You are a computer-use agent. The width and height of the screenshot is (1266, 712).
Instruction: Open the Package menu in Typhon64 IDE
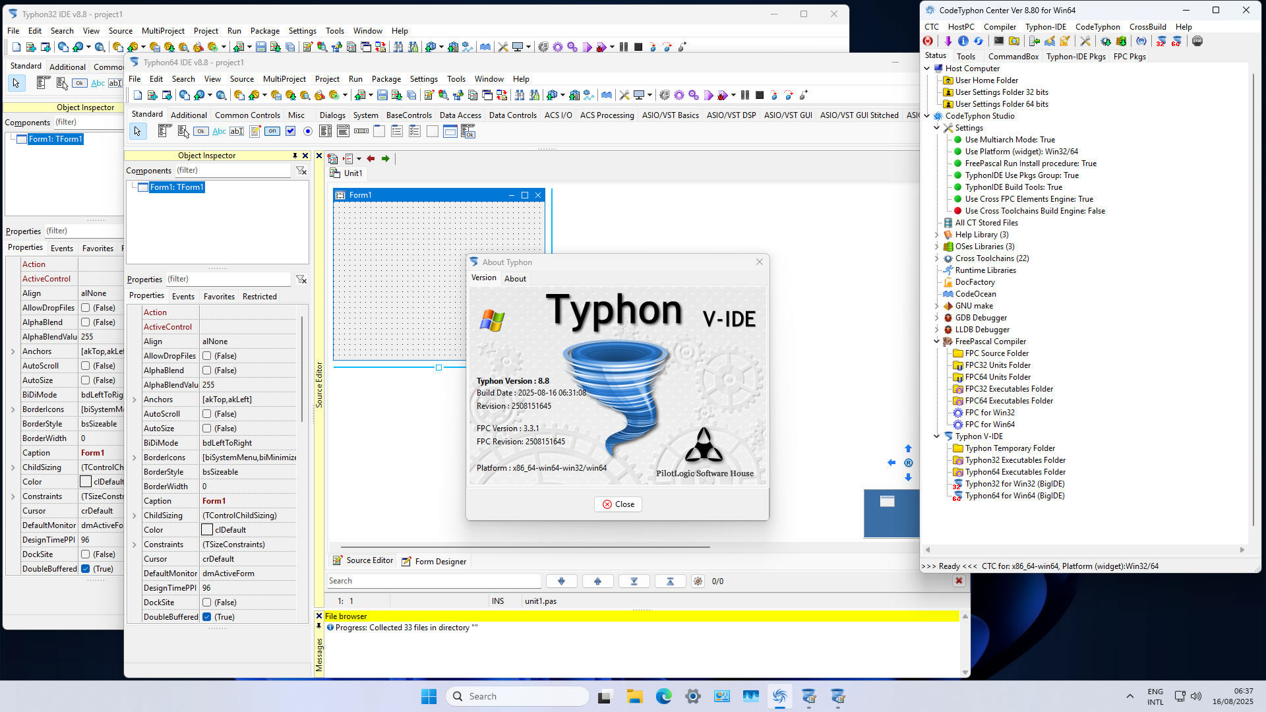pyautogui.click(x=386, y=79)
